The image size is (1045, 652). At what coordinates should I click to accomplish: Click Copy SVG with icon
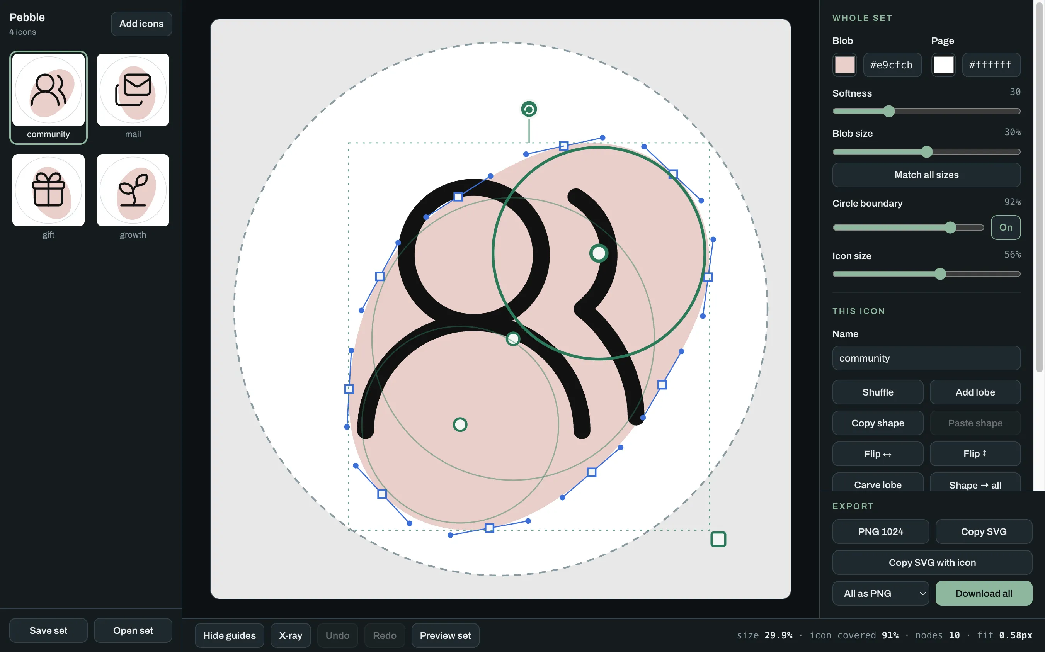(x=932, y=562)
